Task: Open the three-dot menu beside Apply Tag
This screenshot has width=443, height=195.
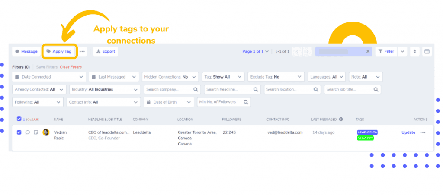Action: [x=82, y=52]
